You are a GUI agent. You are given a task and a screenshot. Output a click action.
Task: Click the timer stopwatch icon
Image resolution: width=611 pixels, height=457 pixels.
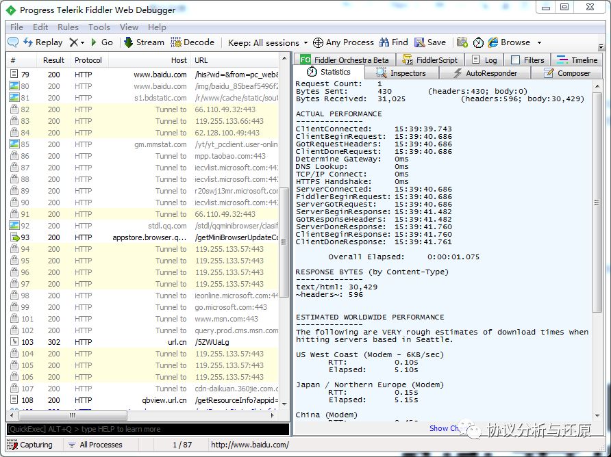click(478, 42)
